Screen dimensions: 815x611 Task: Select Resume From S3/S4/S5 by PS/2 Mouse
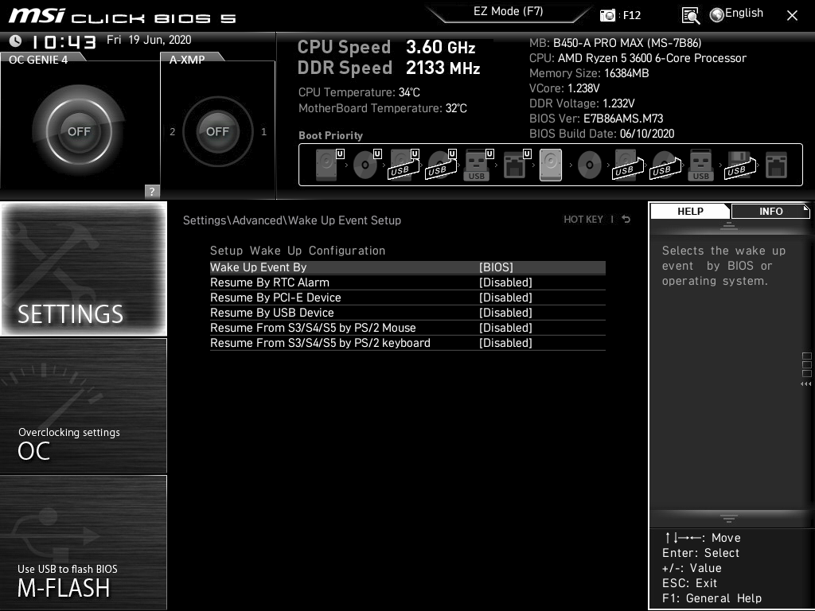point(313,327)
